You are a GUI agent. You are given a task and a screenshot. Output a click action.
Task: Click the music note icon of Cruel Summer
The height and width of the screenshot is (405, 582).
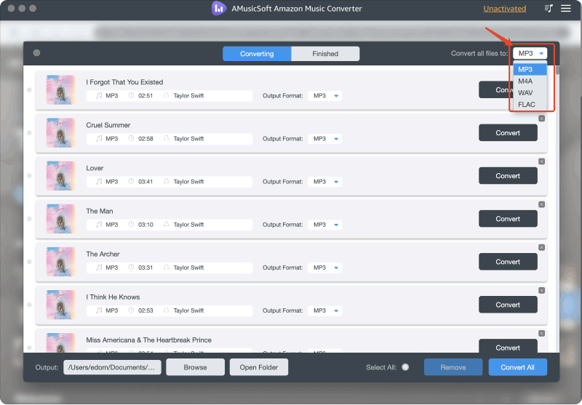coord(99,138)
